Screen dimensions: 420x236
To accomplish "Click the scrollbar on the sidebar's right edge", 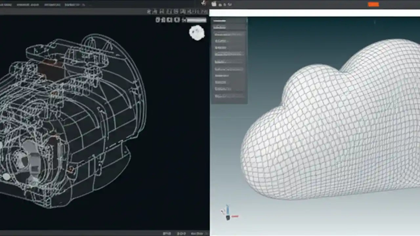I will [x=246, y=59].
